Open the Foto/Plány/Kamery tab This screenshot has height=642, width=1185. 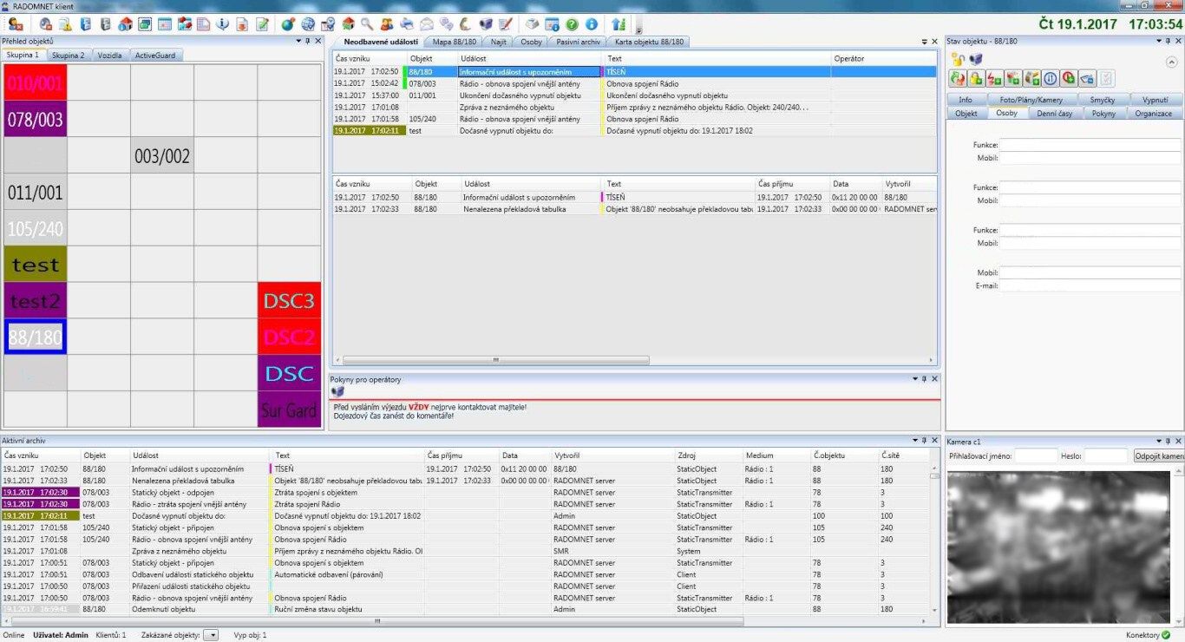1031,100
